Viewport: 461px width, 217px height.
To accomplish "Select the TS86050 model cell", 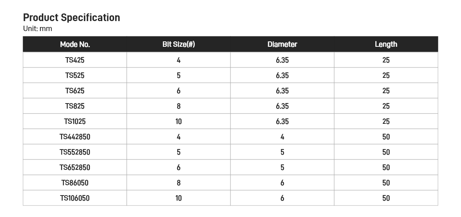I will (x=75, y=183).
